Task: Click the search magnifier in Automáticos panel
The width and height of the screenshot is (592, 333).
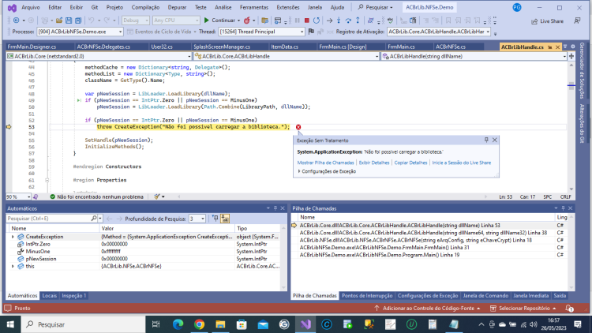Action: coord(94,219)
